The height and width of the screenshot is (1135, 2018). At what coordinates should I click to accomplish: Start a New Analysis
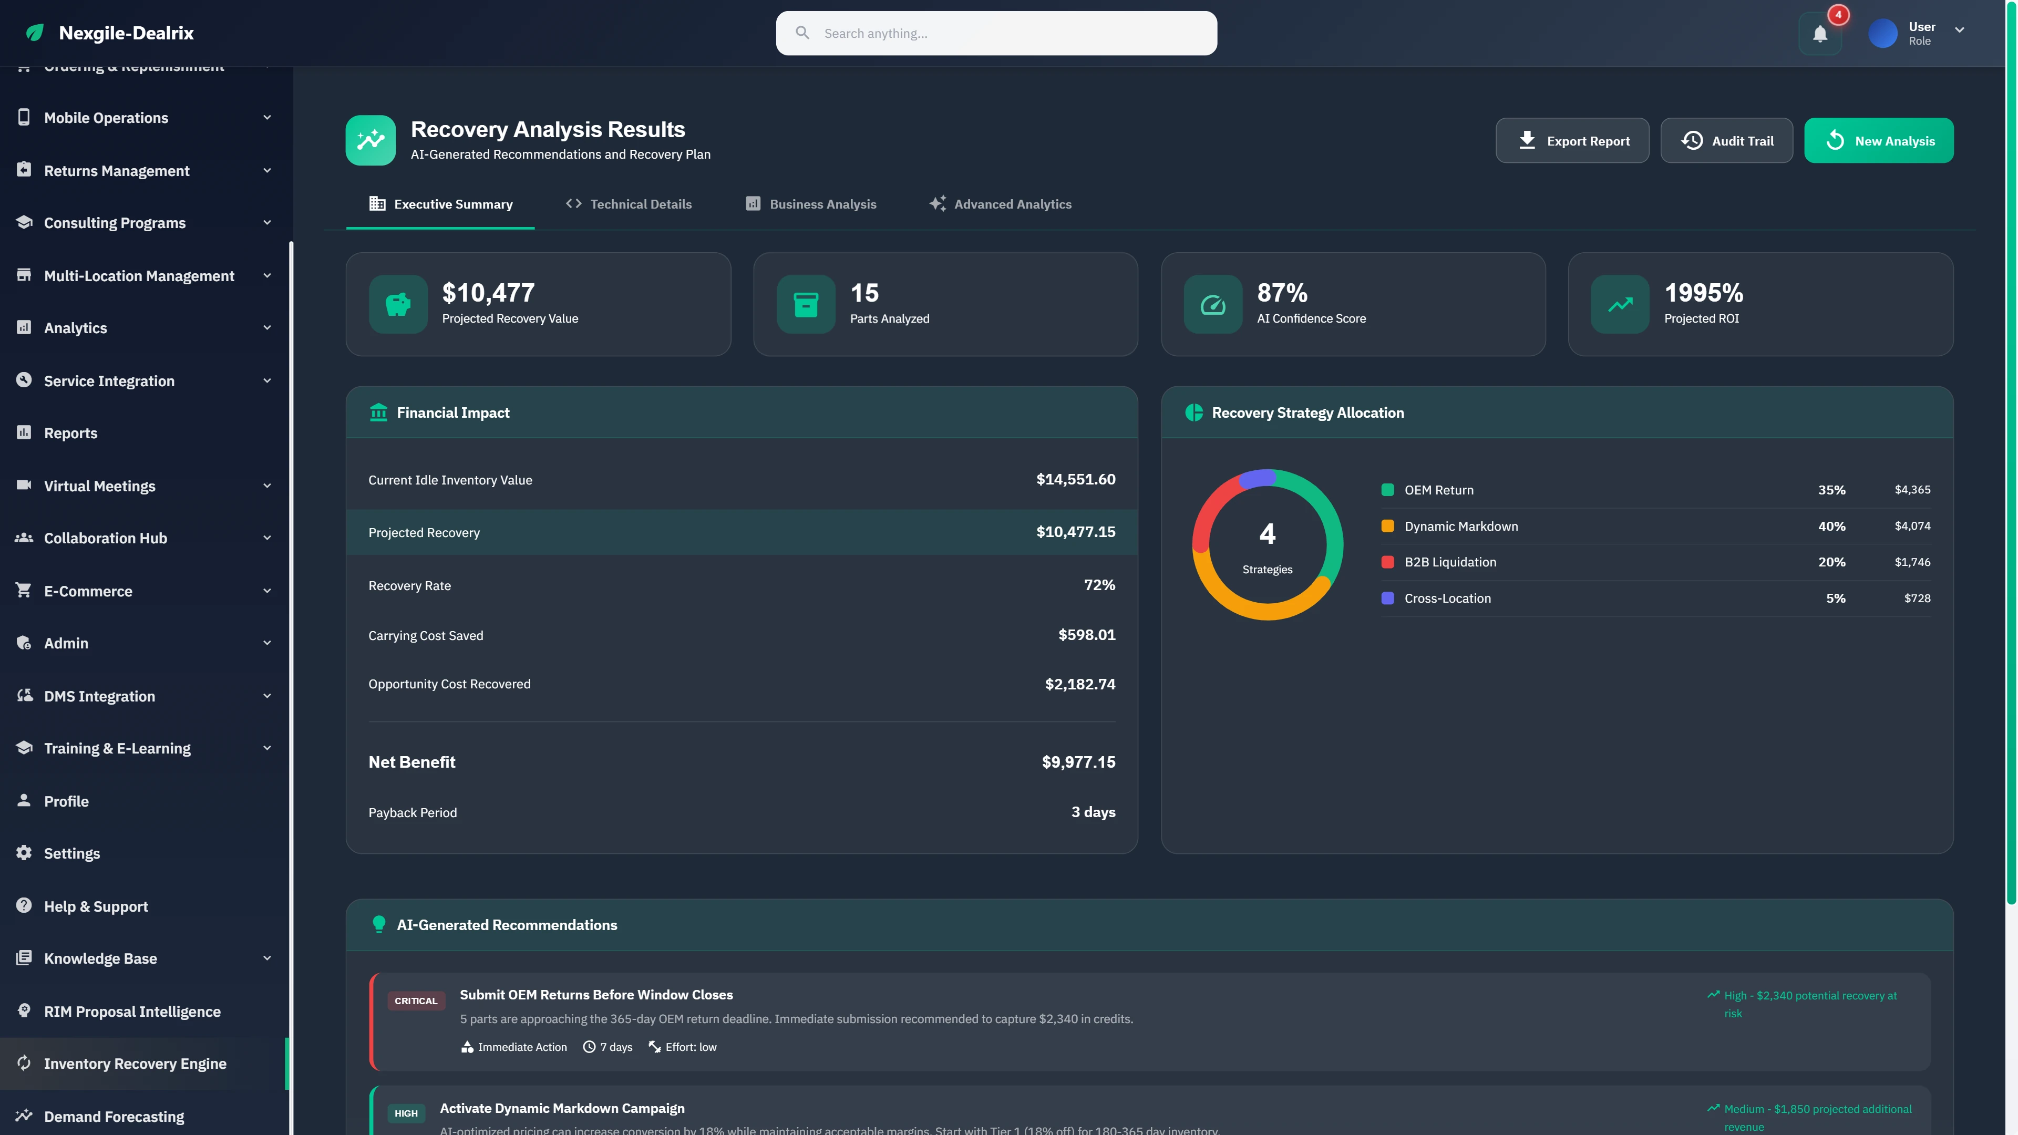point(1879,140)
